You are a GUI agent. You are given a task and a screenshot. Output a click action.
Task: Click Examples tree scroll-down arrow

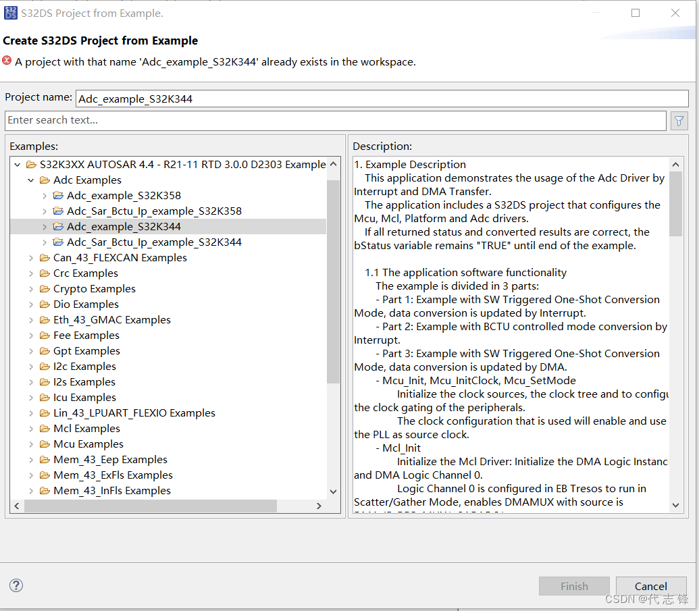(333, 491)
